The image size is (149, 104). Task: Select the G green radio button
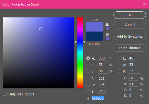click(x=88, y=85)
